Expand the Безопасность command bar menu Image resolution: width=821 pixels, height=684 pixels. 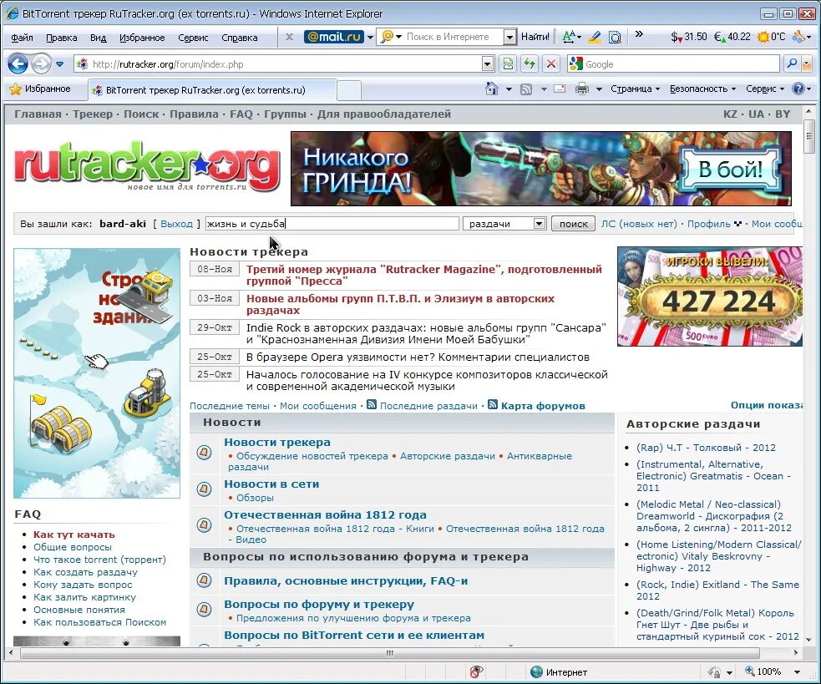pyautogui.click(x=703, y=89)
